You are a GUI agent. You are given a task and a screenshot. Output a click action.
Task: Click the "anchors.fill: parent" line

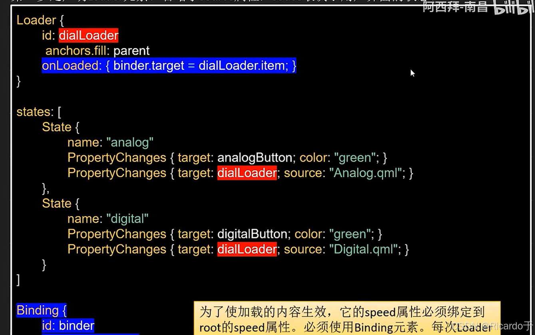pyautogui.click(x=97, y=51)
